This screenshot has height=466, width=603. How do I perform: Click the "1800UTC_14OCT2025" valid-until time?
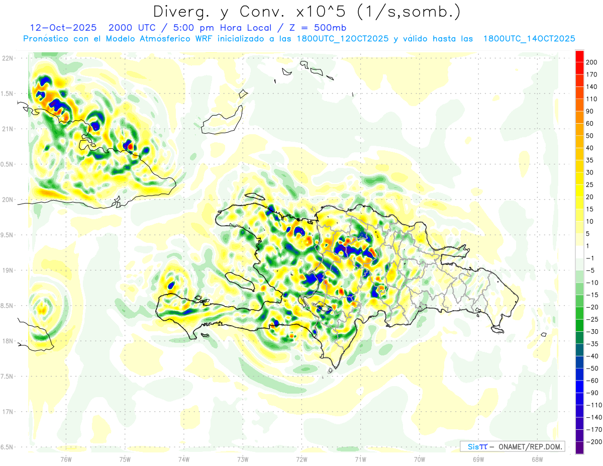(x=529, y=38)
